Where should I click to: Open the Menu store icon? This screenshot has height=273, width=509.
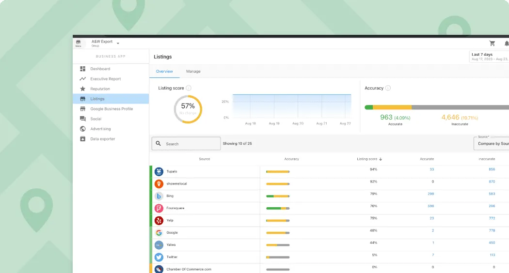[x=78, y=43]
